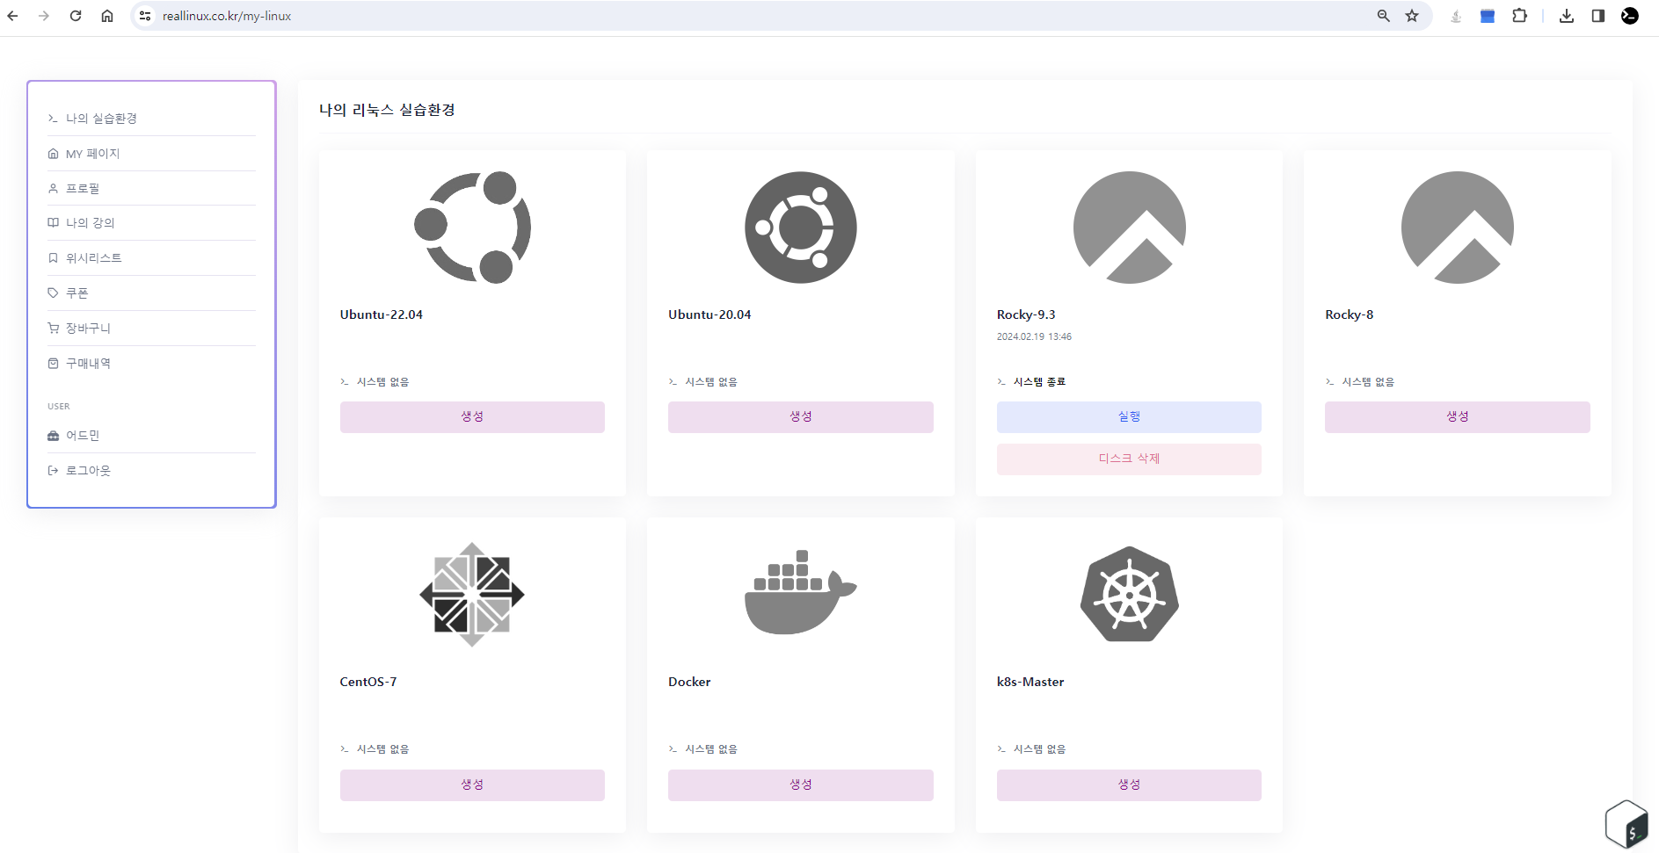1659x853 pixels.
Task: Click the book icon beside 나의 강의
Action: [53, 223]
